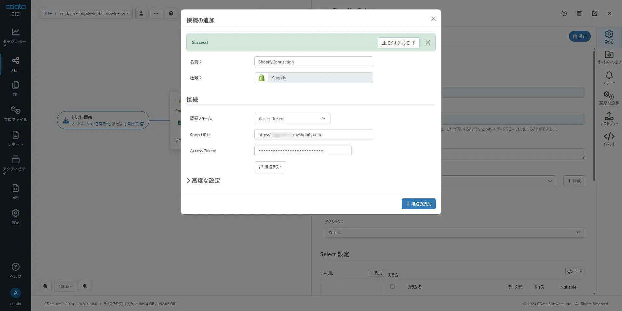Open the Action Select dropdown

tap(455, 233)
